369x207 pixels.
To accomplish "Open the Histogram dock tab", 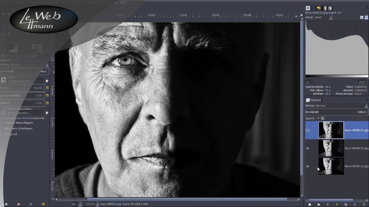I will [308, 8].
